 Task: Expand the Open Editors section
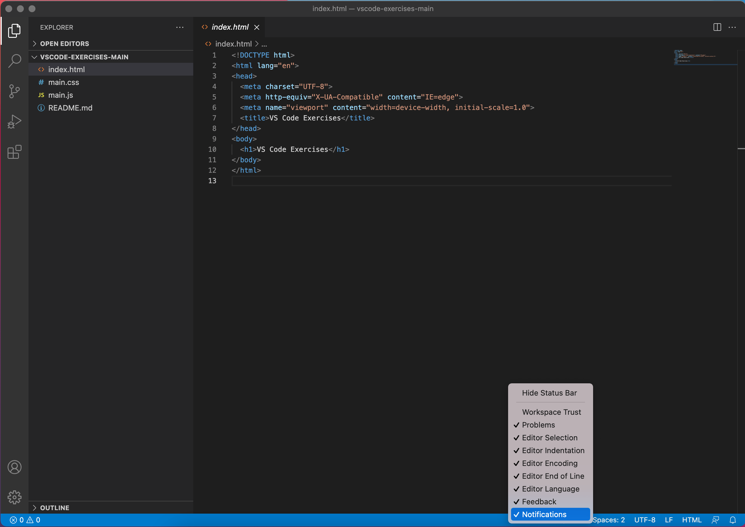click(64, 44)
